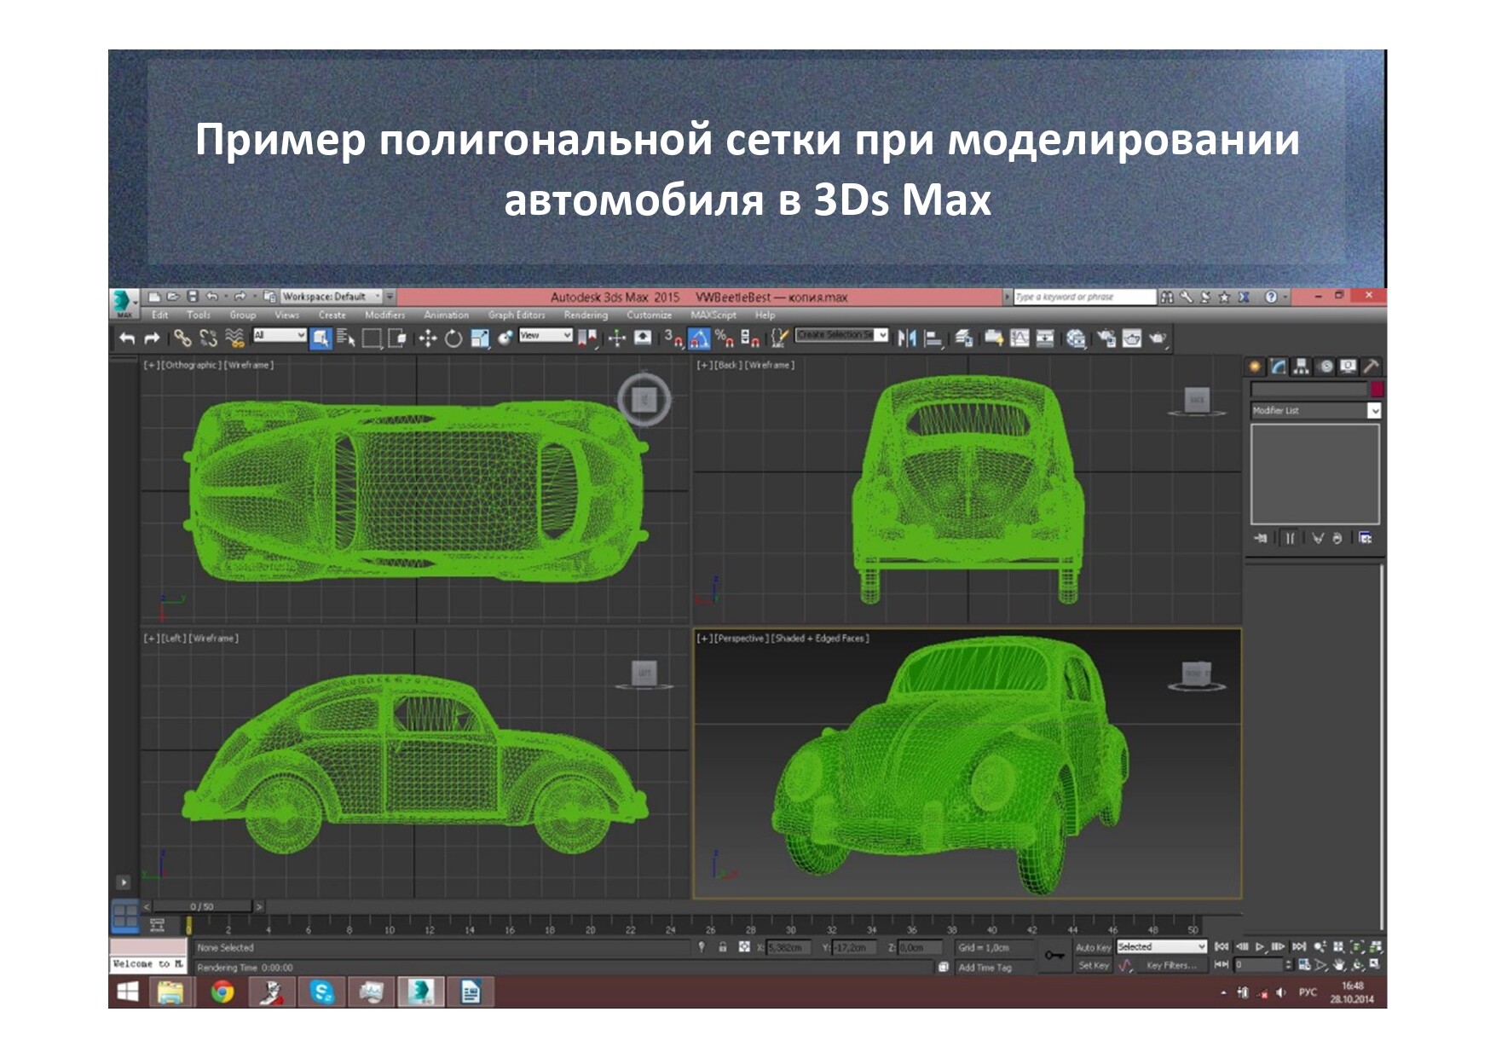Click the Auto Key button
The height and width of the screenshot is (1058, 1496).
point(1093,948)
